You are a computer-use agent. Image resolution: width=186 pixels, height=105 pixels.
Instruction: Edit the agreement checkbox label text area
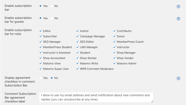[x=96, y=97]
